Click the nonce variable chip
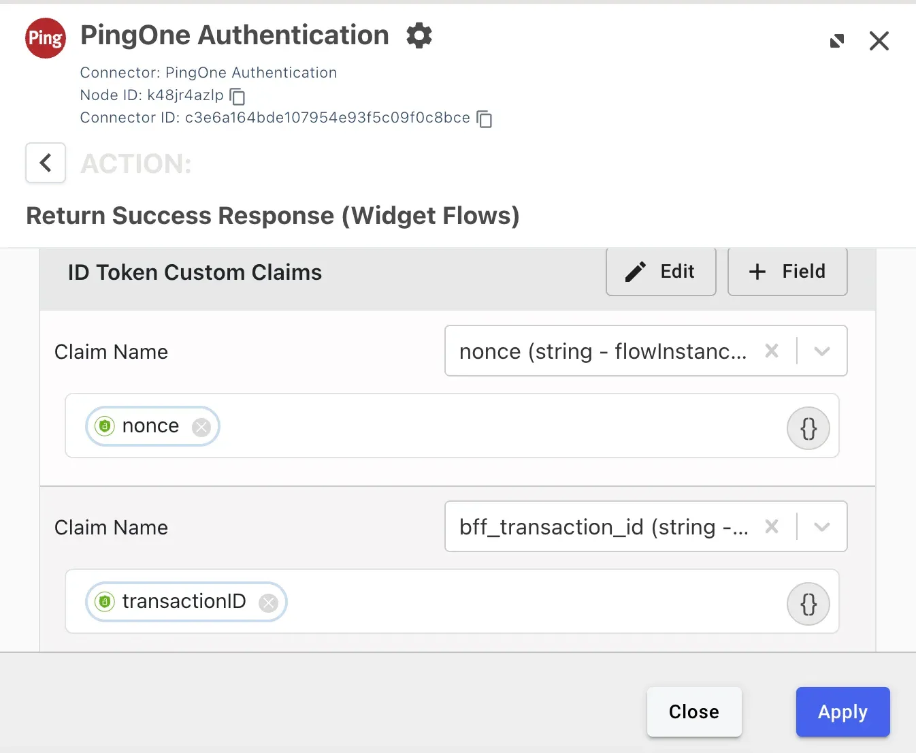 tap(152, 426)
